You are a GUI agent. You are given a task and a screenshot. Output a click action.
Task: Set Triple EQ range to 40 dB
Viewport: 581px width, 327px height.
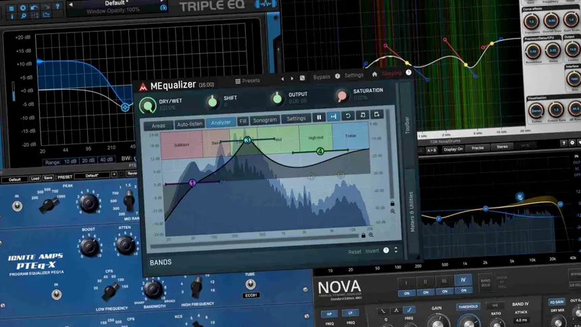(x=106, y=160)
